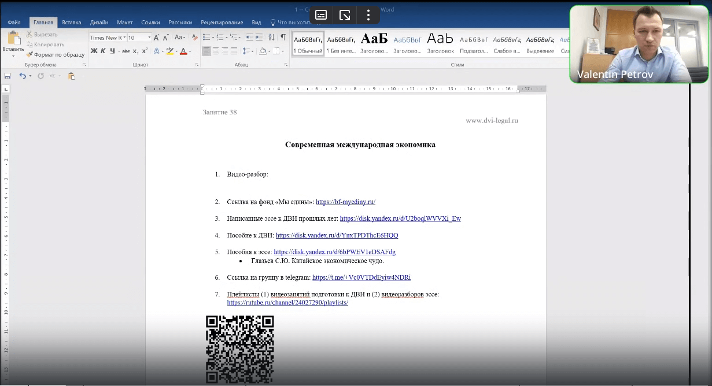Toggle bold (Ж) formatting
Image resolution: width=712 pixels, height=386 pixels.
pos(94,51)
